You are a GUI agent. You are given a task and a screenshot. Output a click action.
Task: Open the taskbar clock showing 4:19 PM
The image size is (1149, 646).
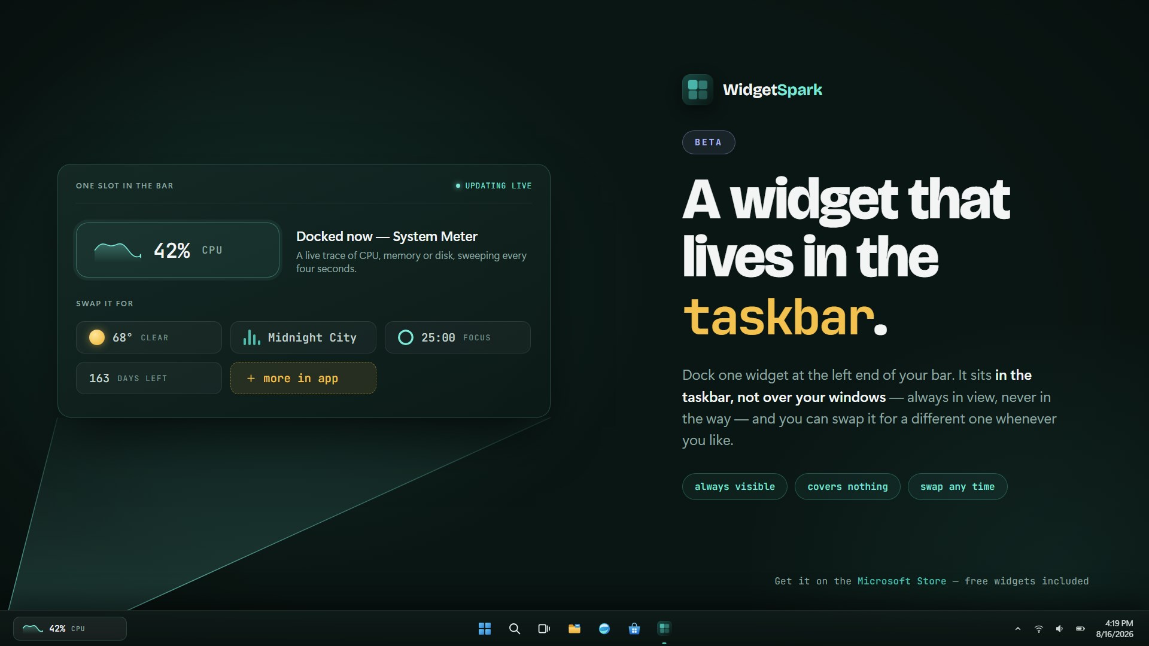pyautogui.click(x=1115, y=629)
